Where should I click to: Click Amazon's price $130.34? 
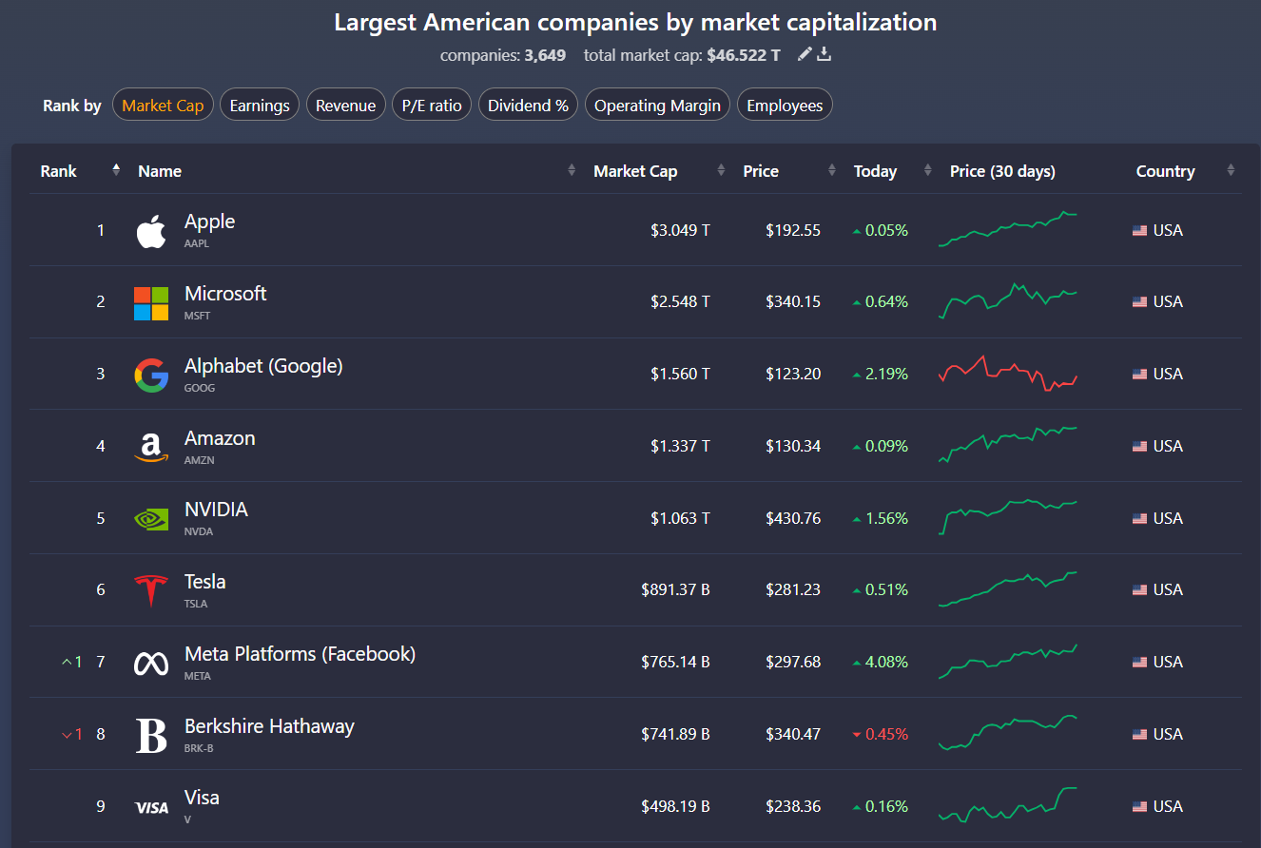click(793, 446)
